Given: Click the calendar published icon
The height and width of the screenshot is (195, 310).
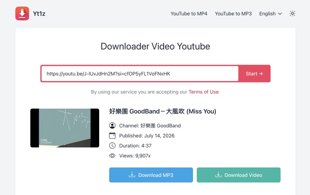Looking at the screenshot, I should (112, 136).
